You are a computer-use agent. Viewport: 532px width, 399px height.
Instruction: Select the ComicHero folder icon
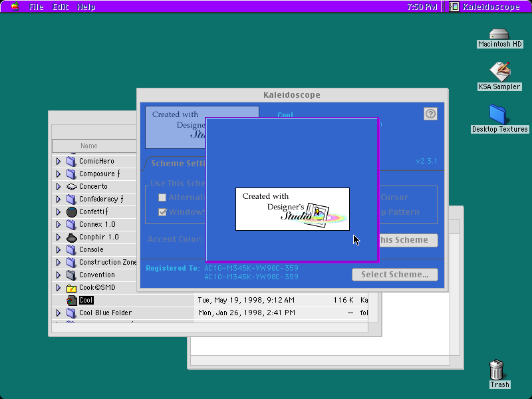point(71,161)
